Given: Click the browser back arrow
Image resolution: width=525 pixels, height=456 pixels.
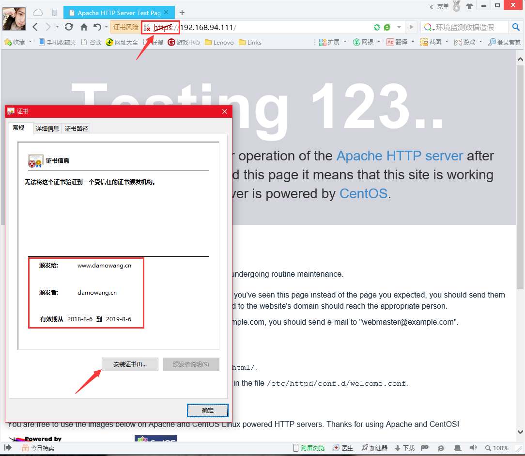Looking at the screenshot, I should [x=35, y=27].
